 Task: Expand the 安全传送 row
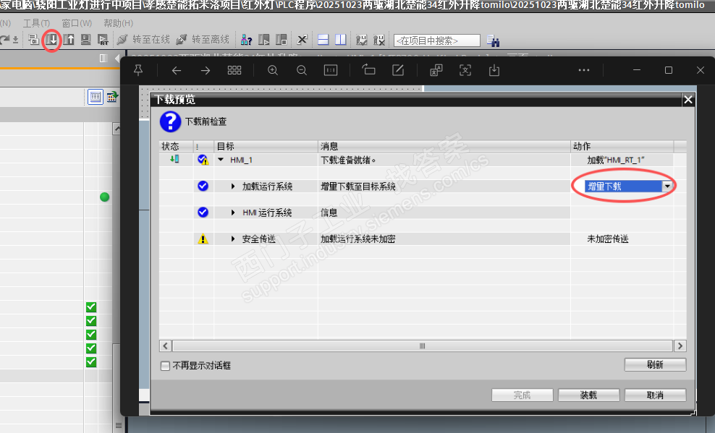[x=233, y=239]
